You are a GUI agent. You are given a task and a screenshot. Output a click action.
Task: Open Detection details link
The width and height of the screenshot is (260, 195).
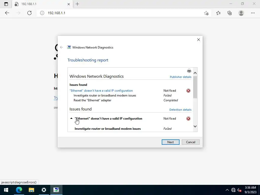(x=180, y=110)
